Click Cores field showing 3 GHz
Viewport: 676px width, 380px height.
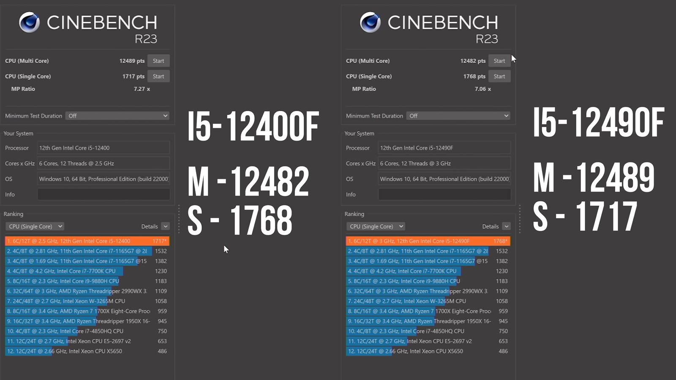pos(444,163)
